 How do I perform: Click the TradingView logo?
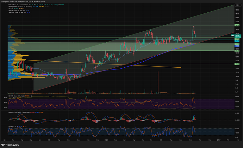click(10, 145)
